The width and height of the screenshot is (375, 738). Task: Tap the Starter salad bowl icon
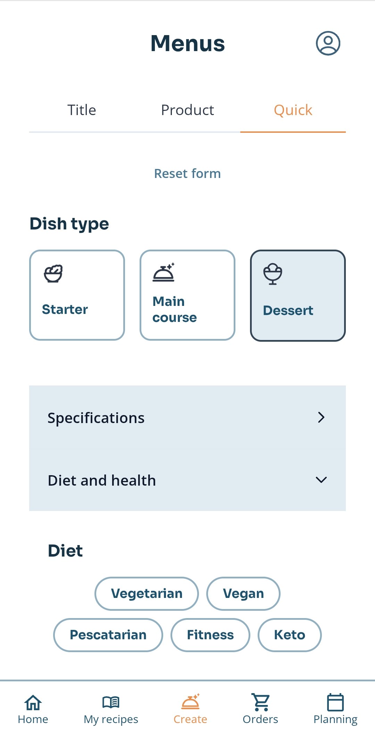(53, 274)
